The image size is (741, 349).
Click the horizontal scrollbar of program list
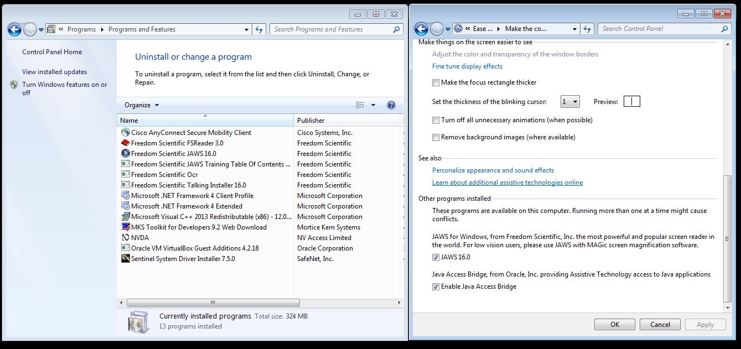(x=213, y=303)
